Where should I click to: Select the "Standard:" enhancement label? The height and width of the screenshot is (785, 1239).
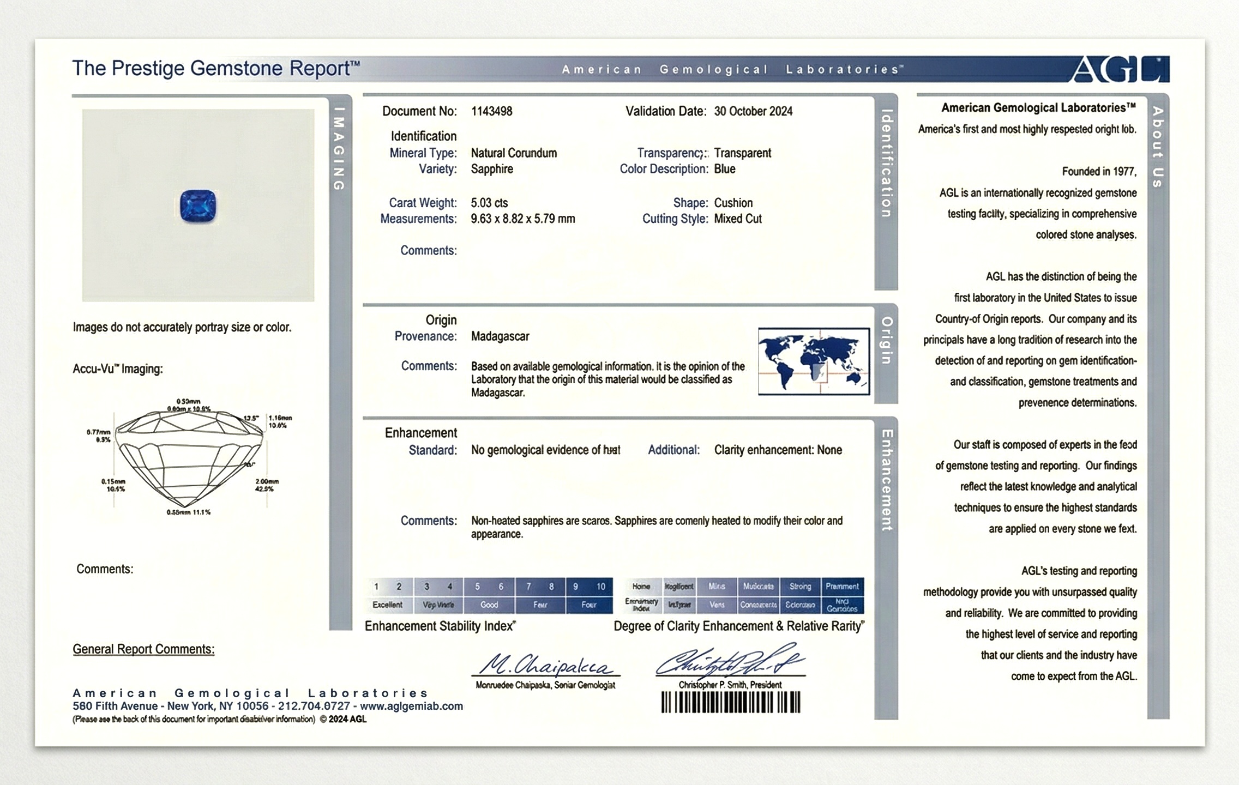point(433,450)
